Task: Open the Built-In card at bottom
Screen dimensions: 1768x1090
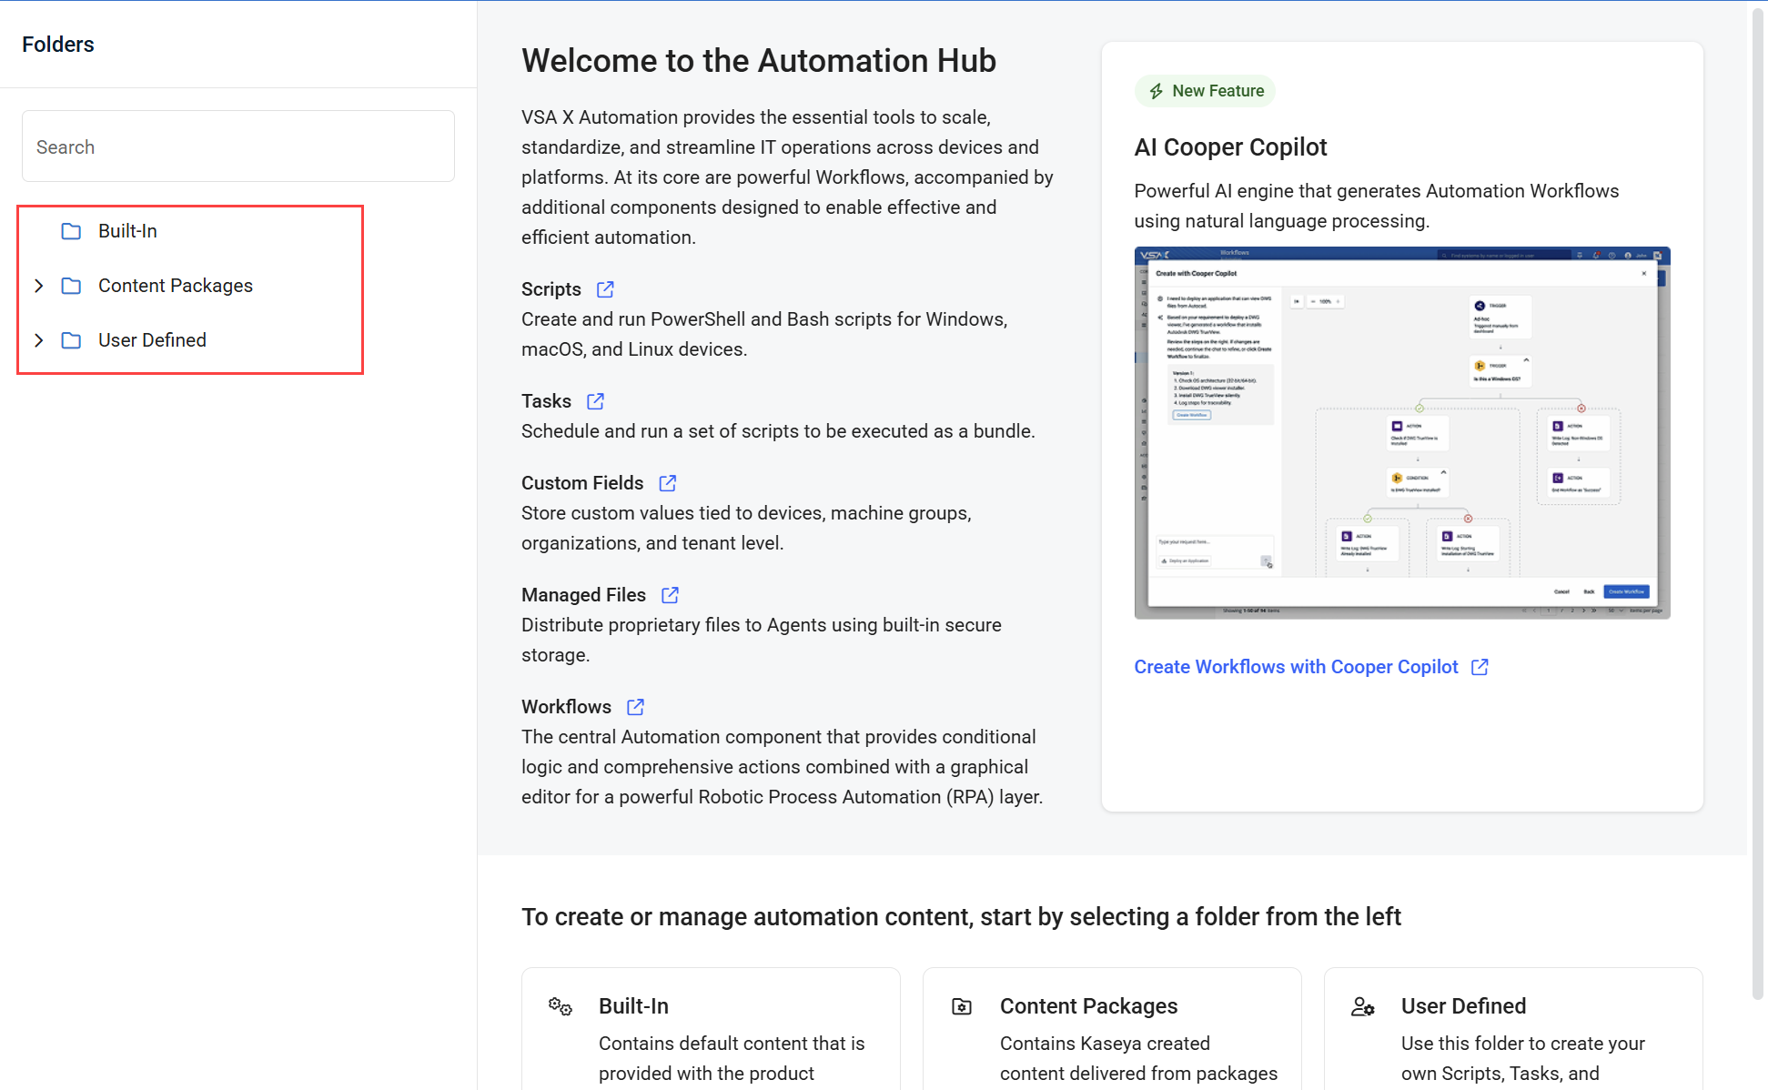Action: [711, 1029]
